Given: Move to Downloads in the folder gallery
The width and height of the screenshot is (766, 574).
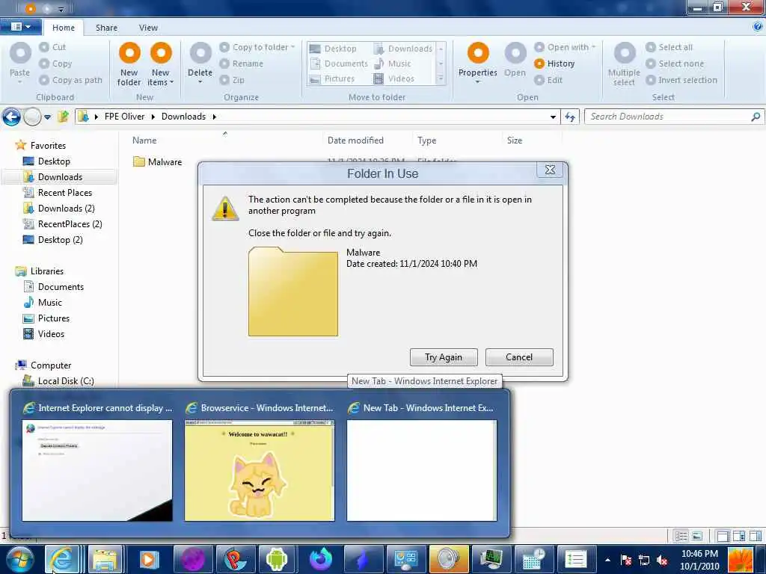Looking at the screenshot, I should tap(403, 49).
